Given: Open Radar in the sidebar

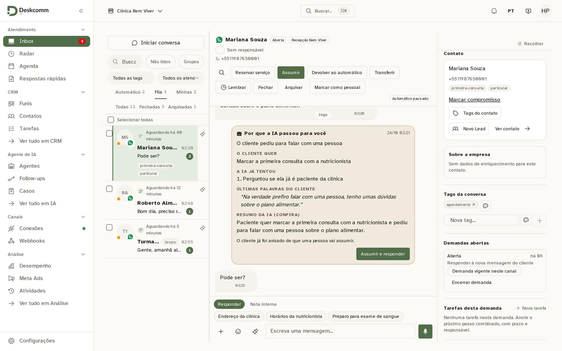Looking at the screenshot, I should click(x=47, y=54).
